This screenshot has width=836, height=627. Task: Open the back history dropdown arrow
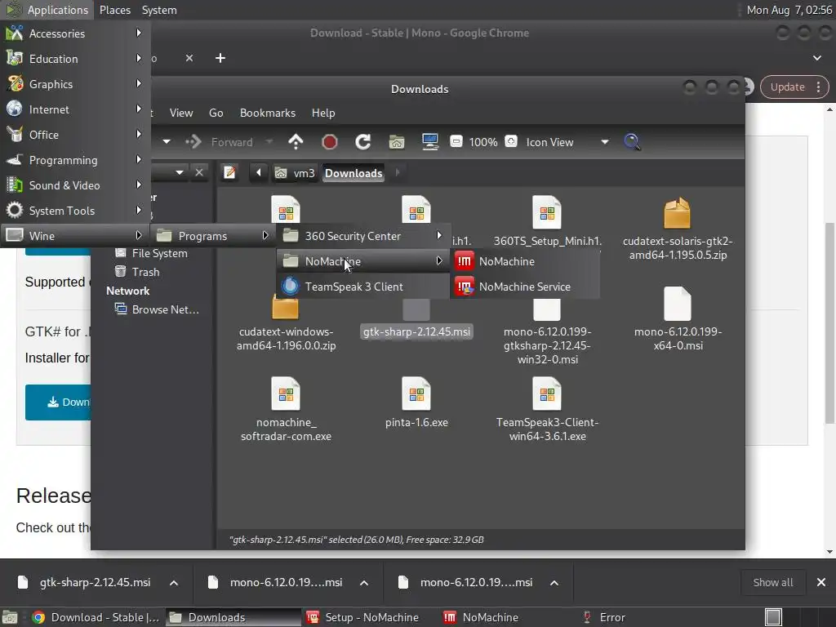click(167, 142)
